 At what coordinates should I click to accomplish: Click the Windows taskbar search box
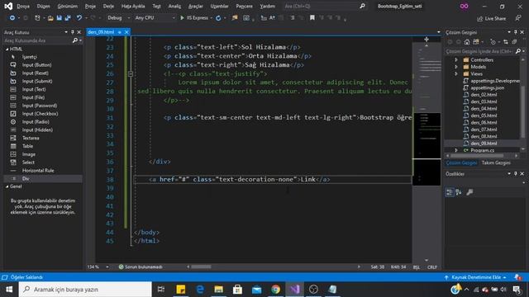point(85,290)
